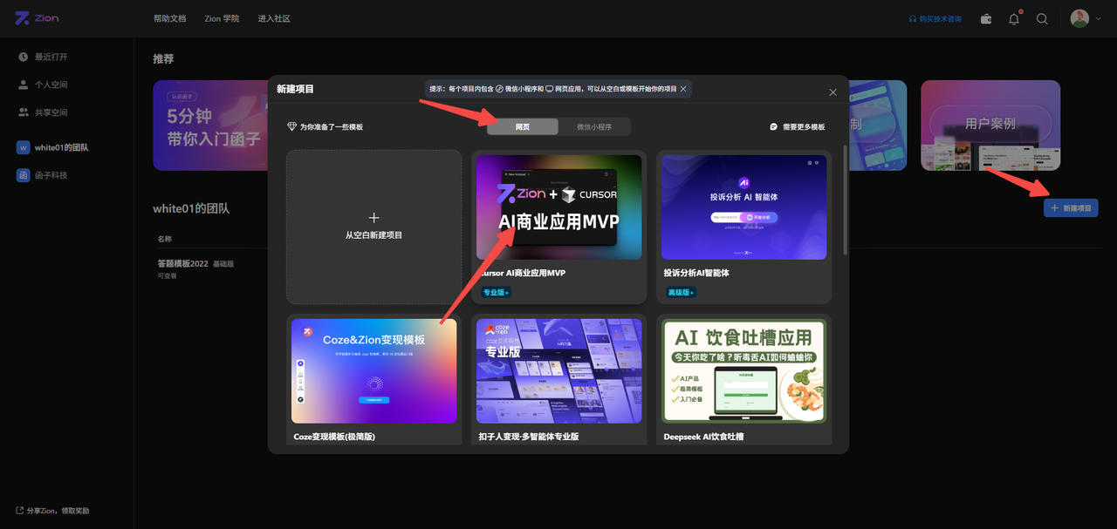Click the chat icon beside 需要更多模板
The image size is (1117, 529).
click(774, 127)
